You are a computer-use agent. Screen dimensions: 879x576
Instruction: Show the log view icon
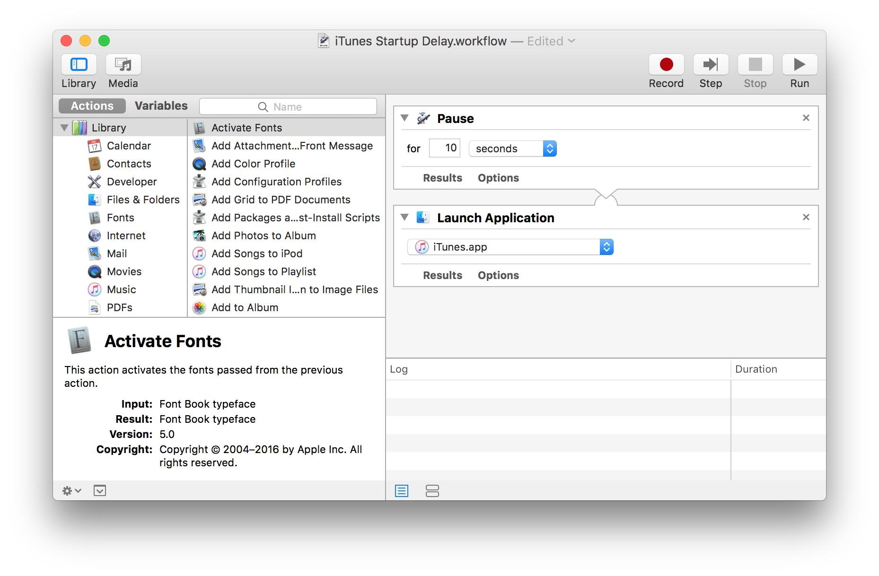[401, 491]
